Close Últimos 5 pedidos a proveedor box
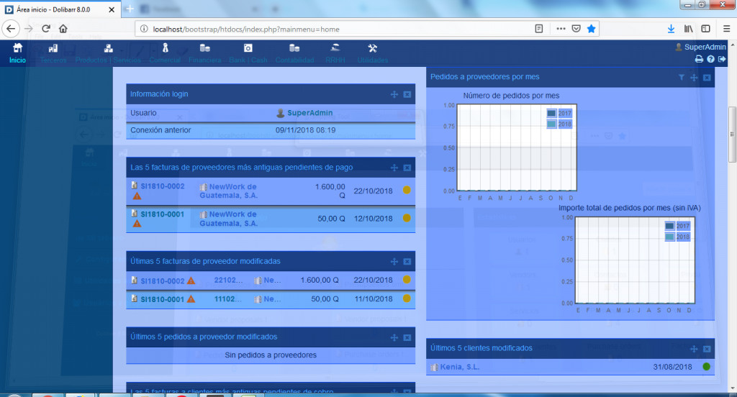This screenshot has width=737, height=397. 407,337
